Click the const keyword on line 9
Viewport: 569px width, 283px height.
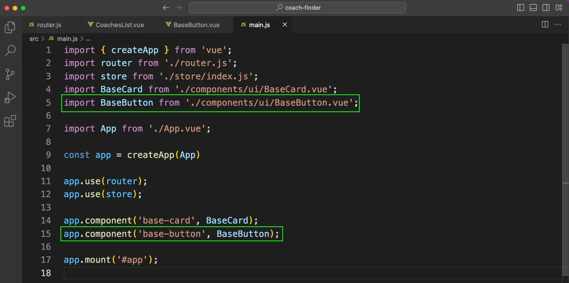(77, 155)
